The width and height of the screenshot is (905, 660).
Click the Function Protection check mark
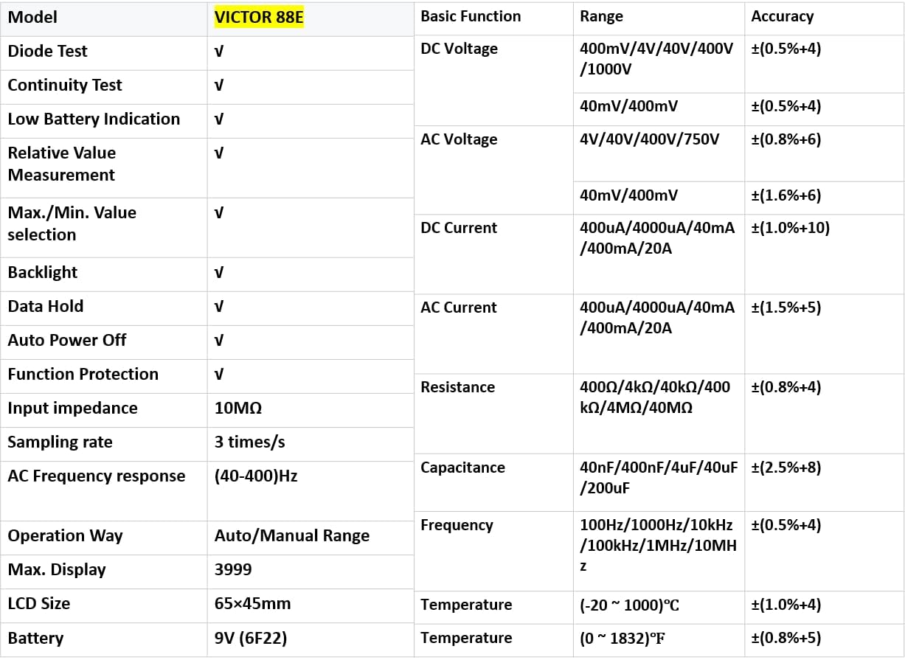[219, 375]
